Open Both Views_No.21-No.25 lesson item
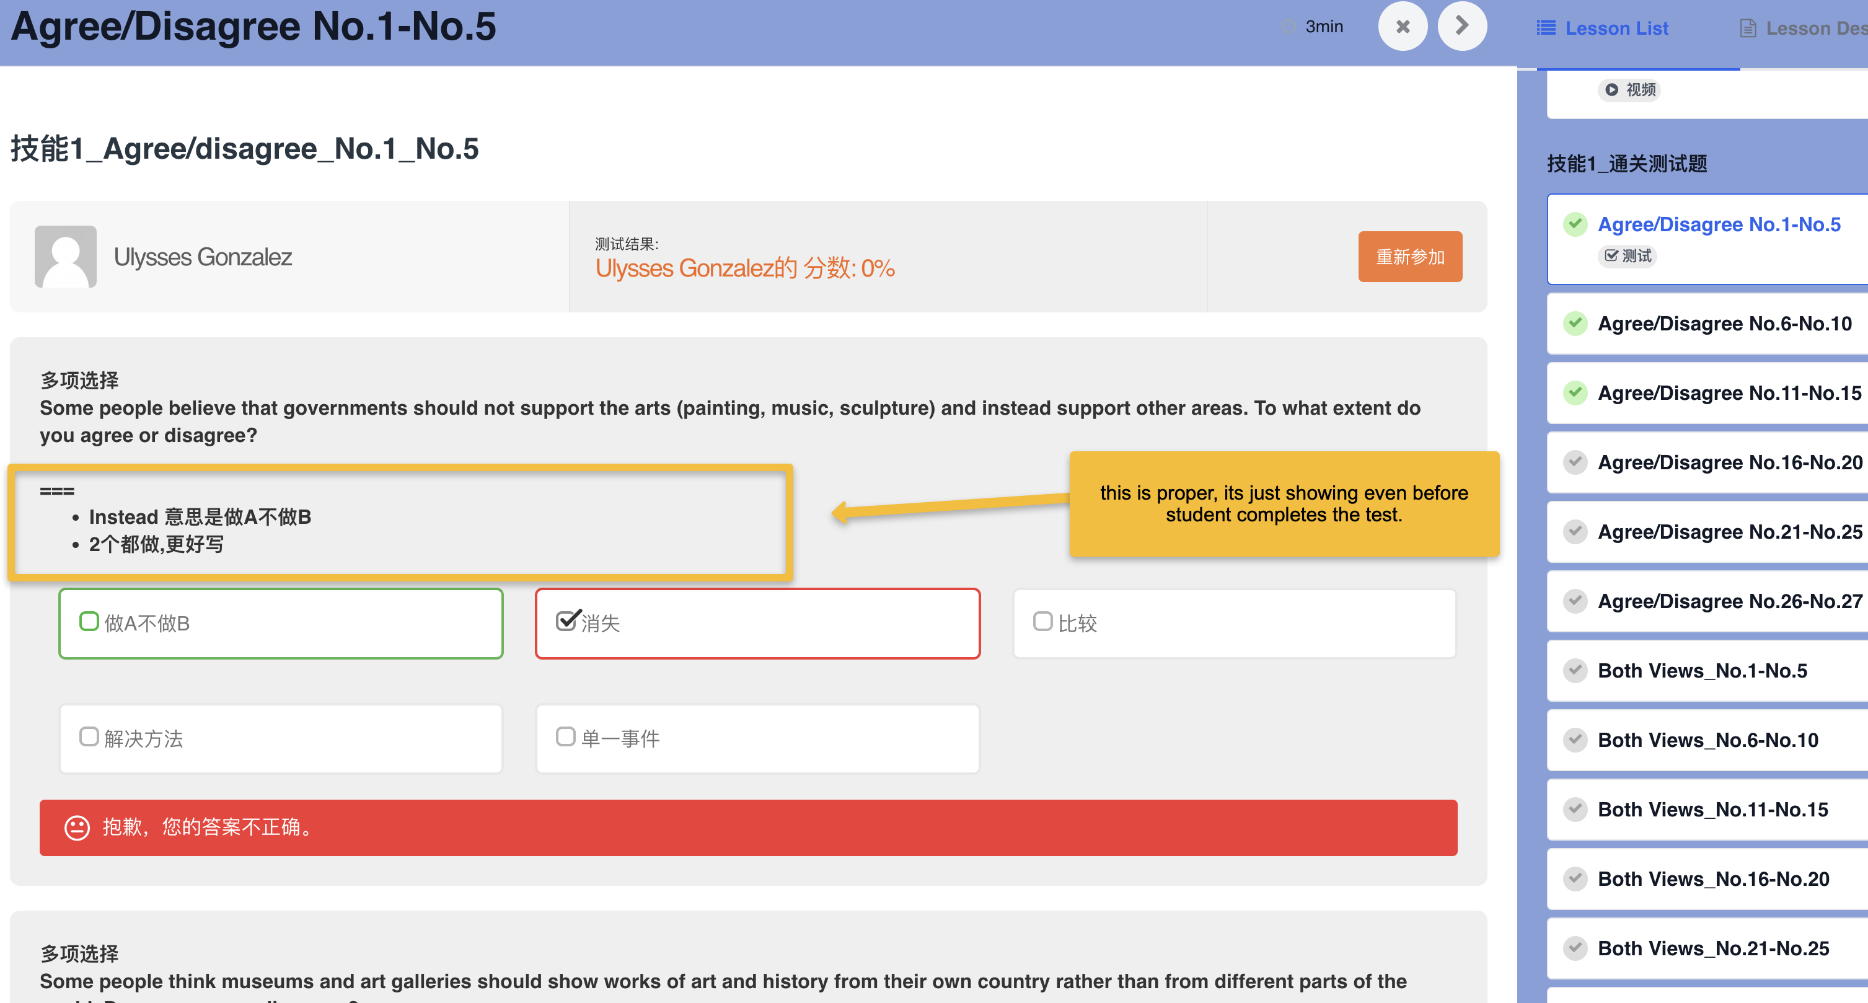Screen dimensions: 1868x1003 1713,948
